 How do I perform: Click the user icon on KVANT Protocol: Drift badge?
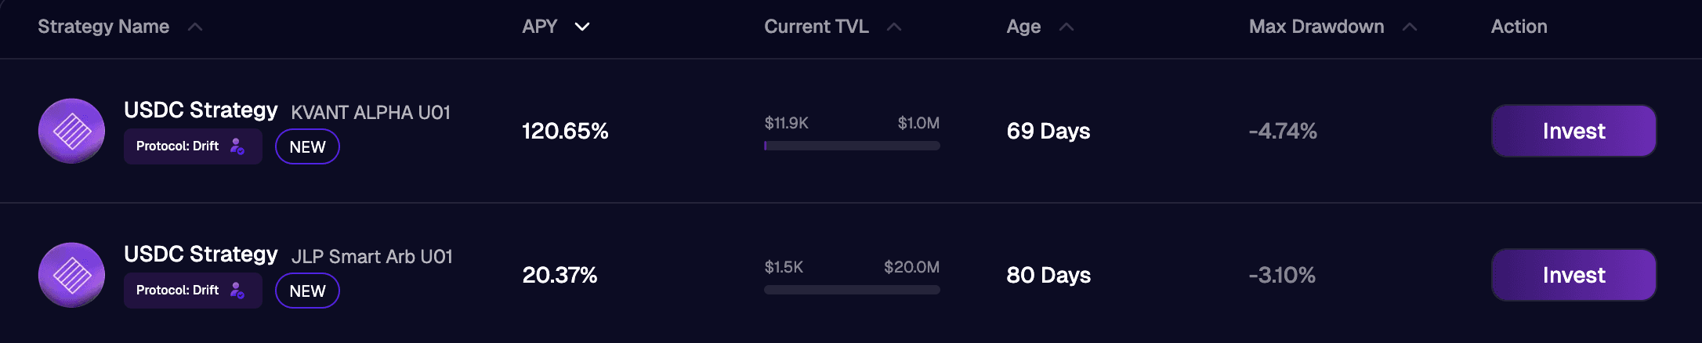click(237, 146)
